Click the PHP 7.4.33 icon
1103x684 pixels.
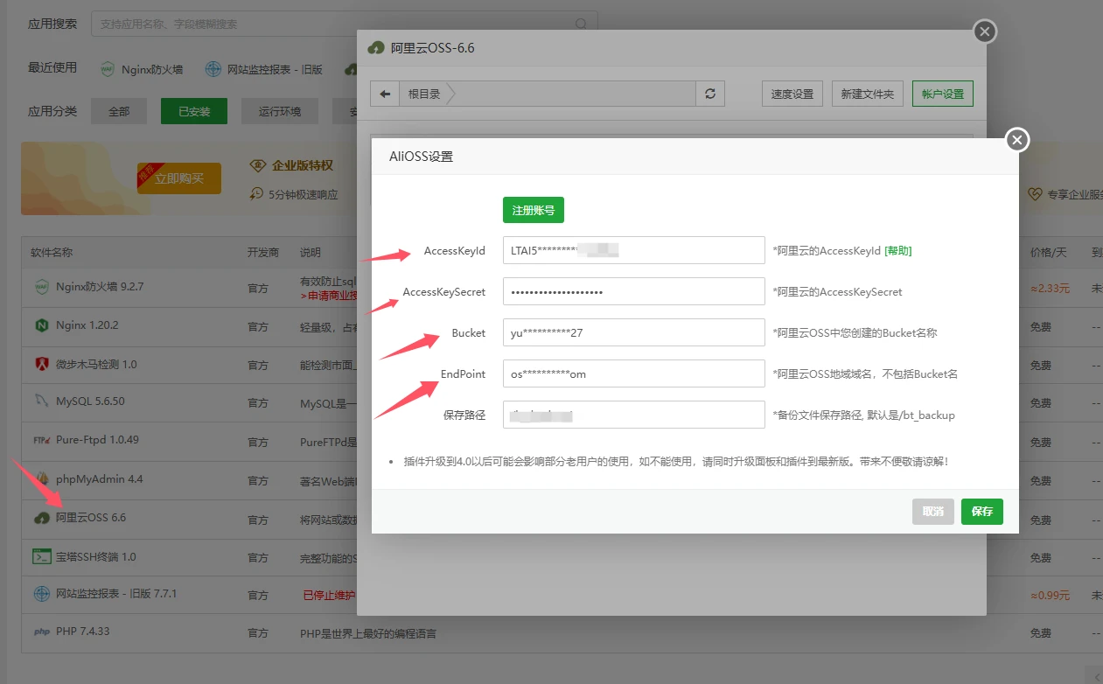pos(41,632)
